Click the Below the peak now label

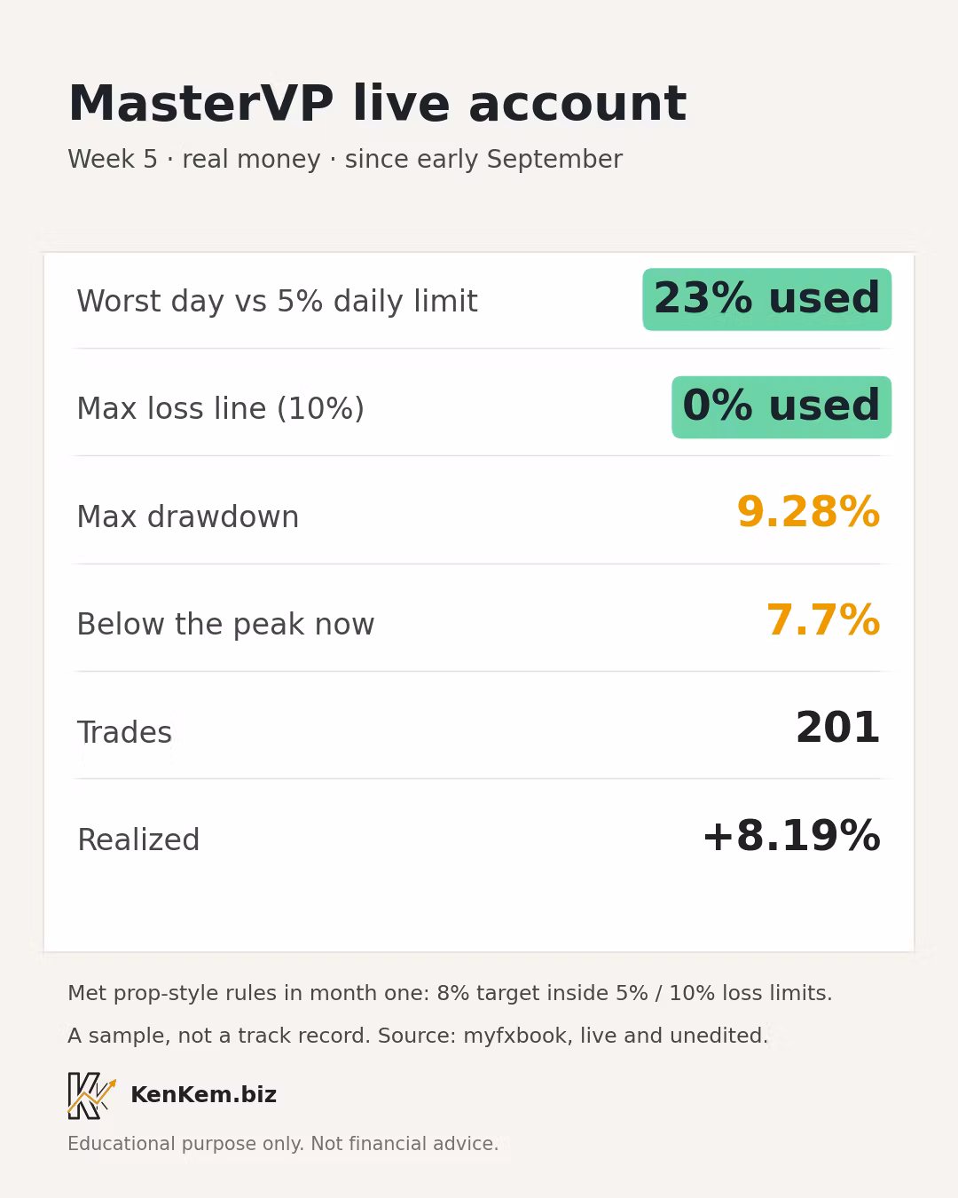tap(225, 625)
